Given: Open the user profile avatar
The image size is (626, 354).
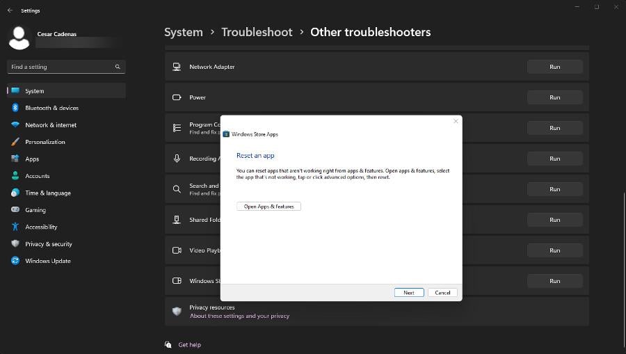Looking at the screenshot, I should pos(19,38).
